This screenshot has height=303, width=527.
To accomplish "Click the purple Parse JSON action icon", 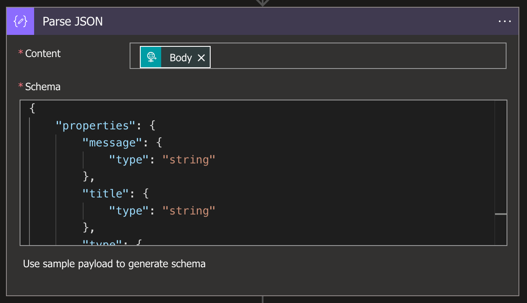I will tap(20, 21).
